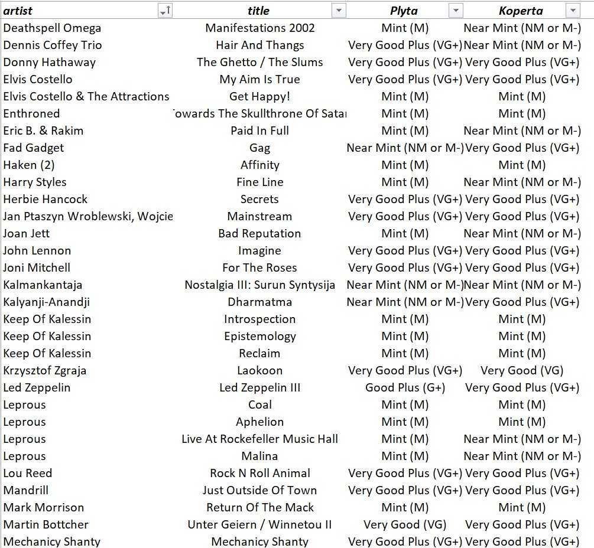Open the Koperta column filter dropdown

pos(573,11)
